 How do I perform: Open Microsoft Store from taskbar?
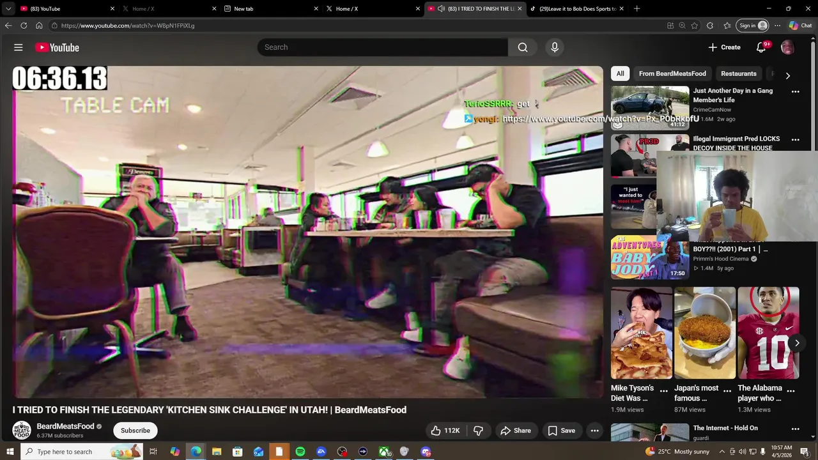coord(237,452)
